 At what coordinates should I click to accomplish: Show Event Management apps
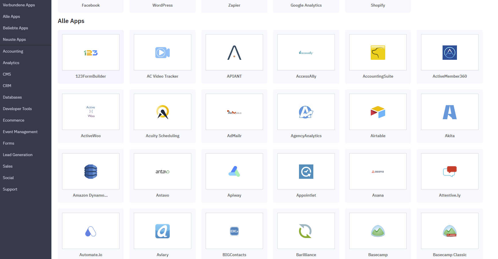(x=20, y=132)
